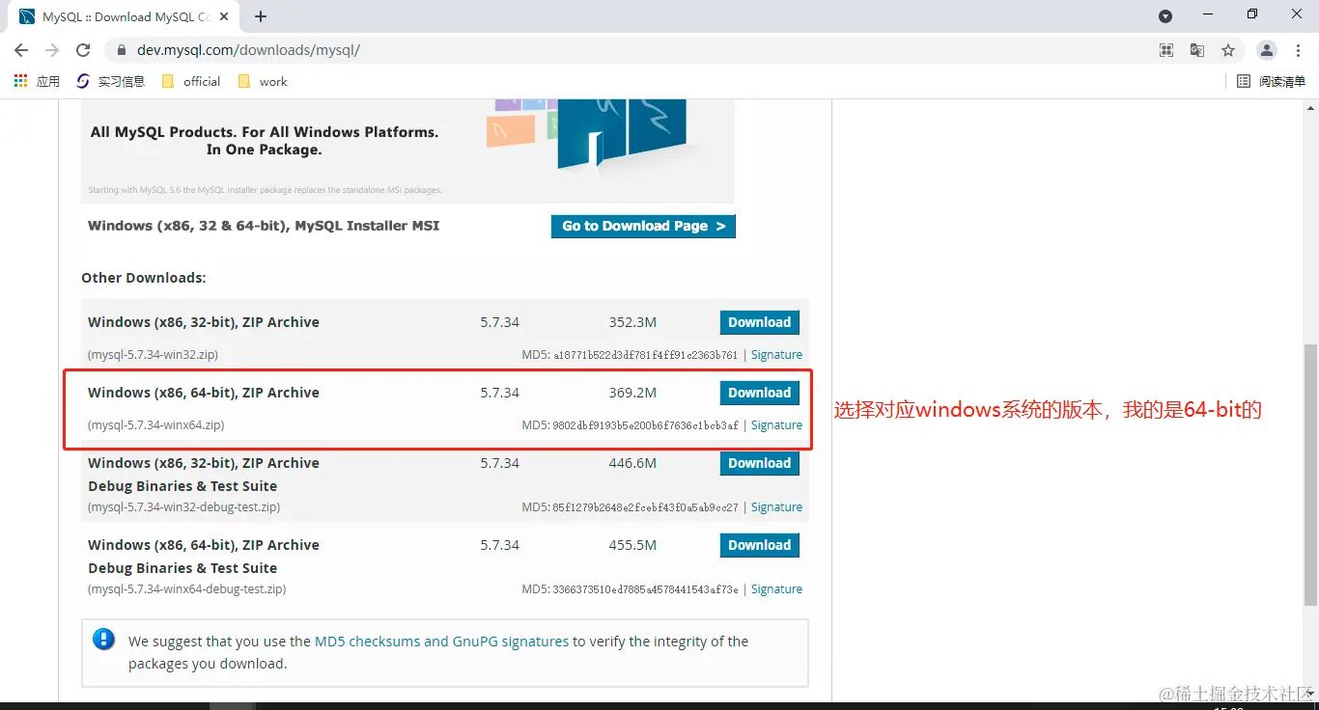Open Signature link for win32-debug-test.zip

tap(776, 507)
